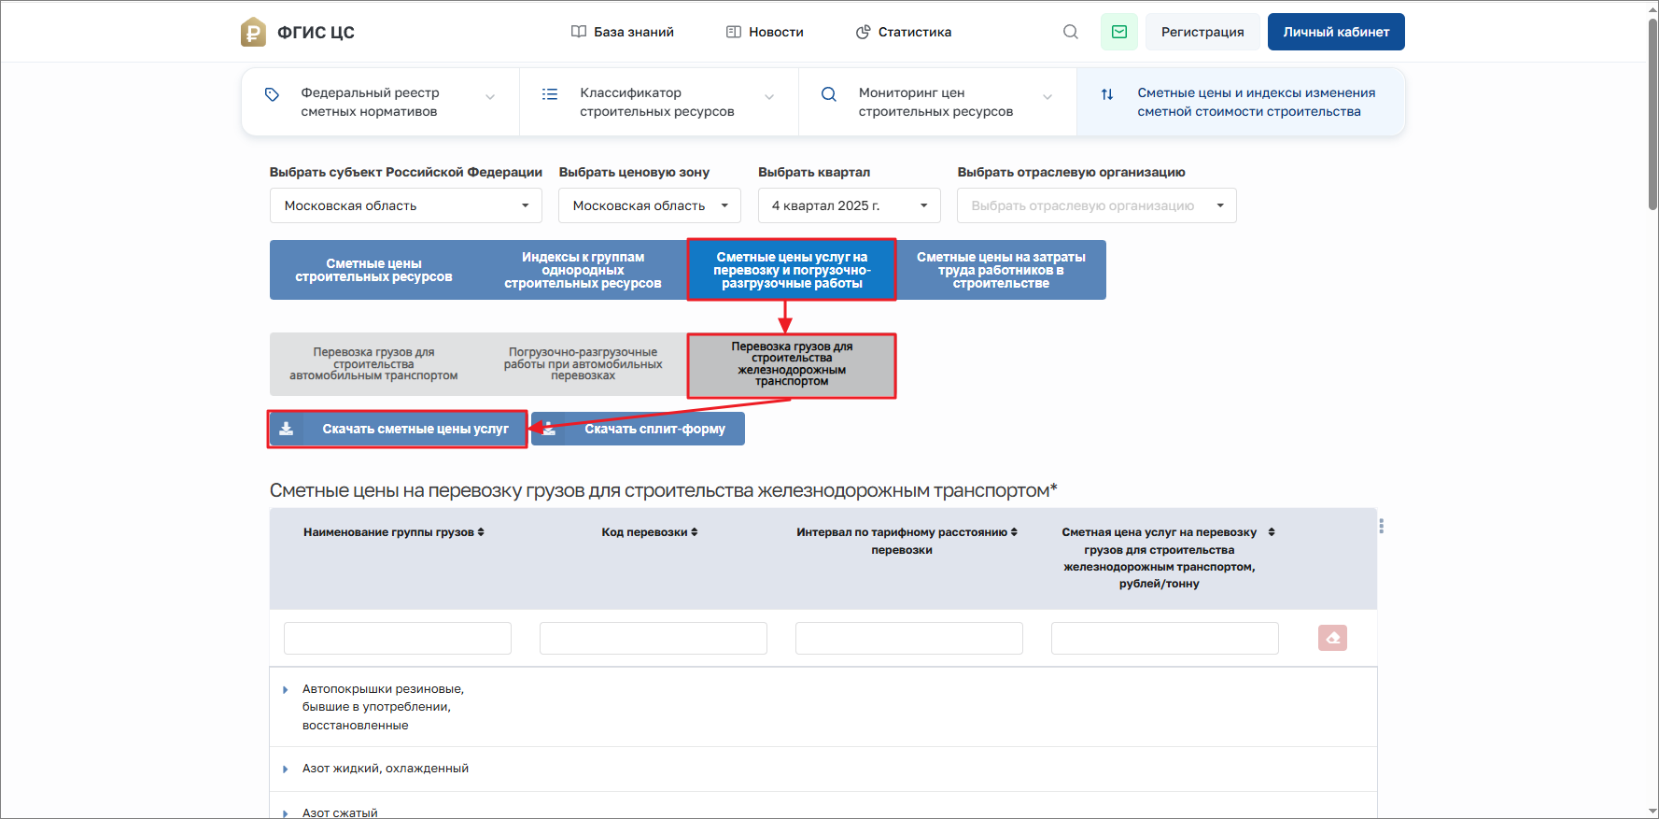
Task: Click the book icon beside База знаний
Action: [579, 32]
